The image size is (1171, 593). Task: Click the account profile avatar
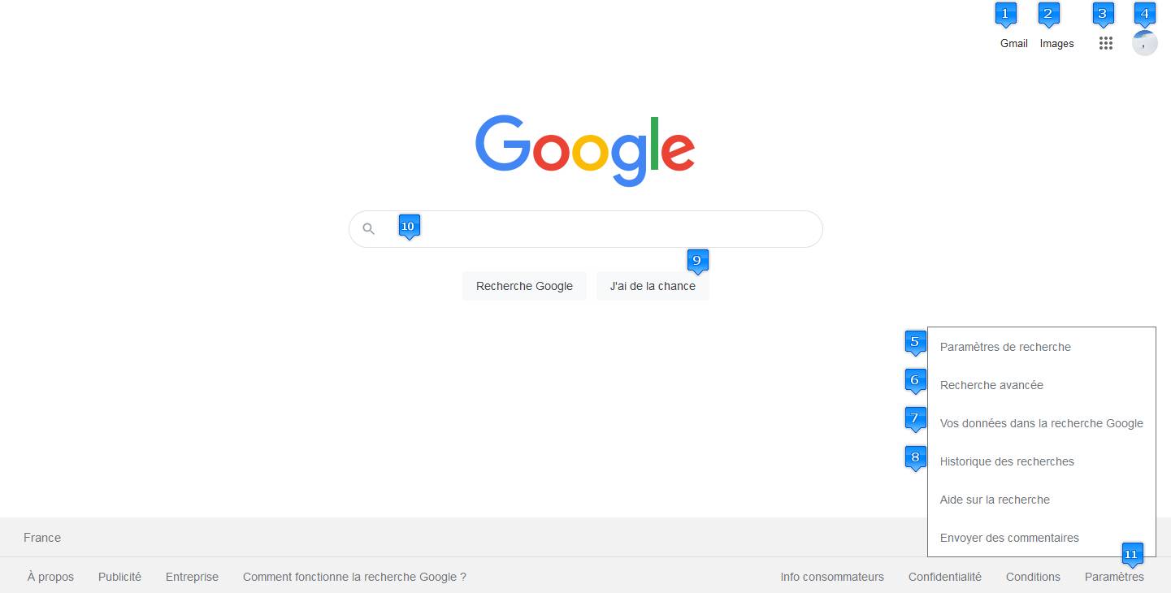click(x=1144, y=43)
